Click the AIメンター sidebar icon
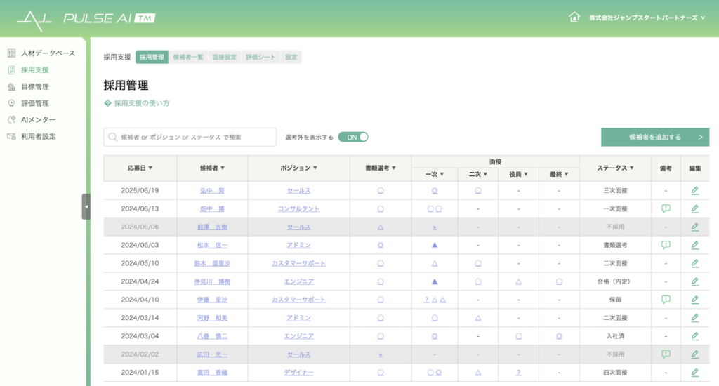719x386 pixels. pyautogui.click(x=11, y=120)
